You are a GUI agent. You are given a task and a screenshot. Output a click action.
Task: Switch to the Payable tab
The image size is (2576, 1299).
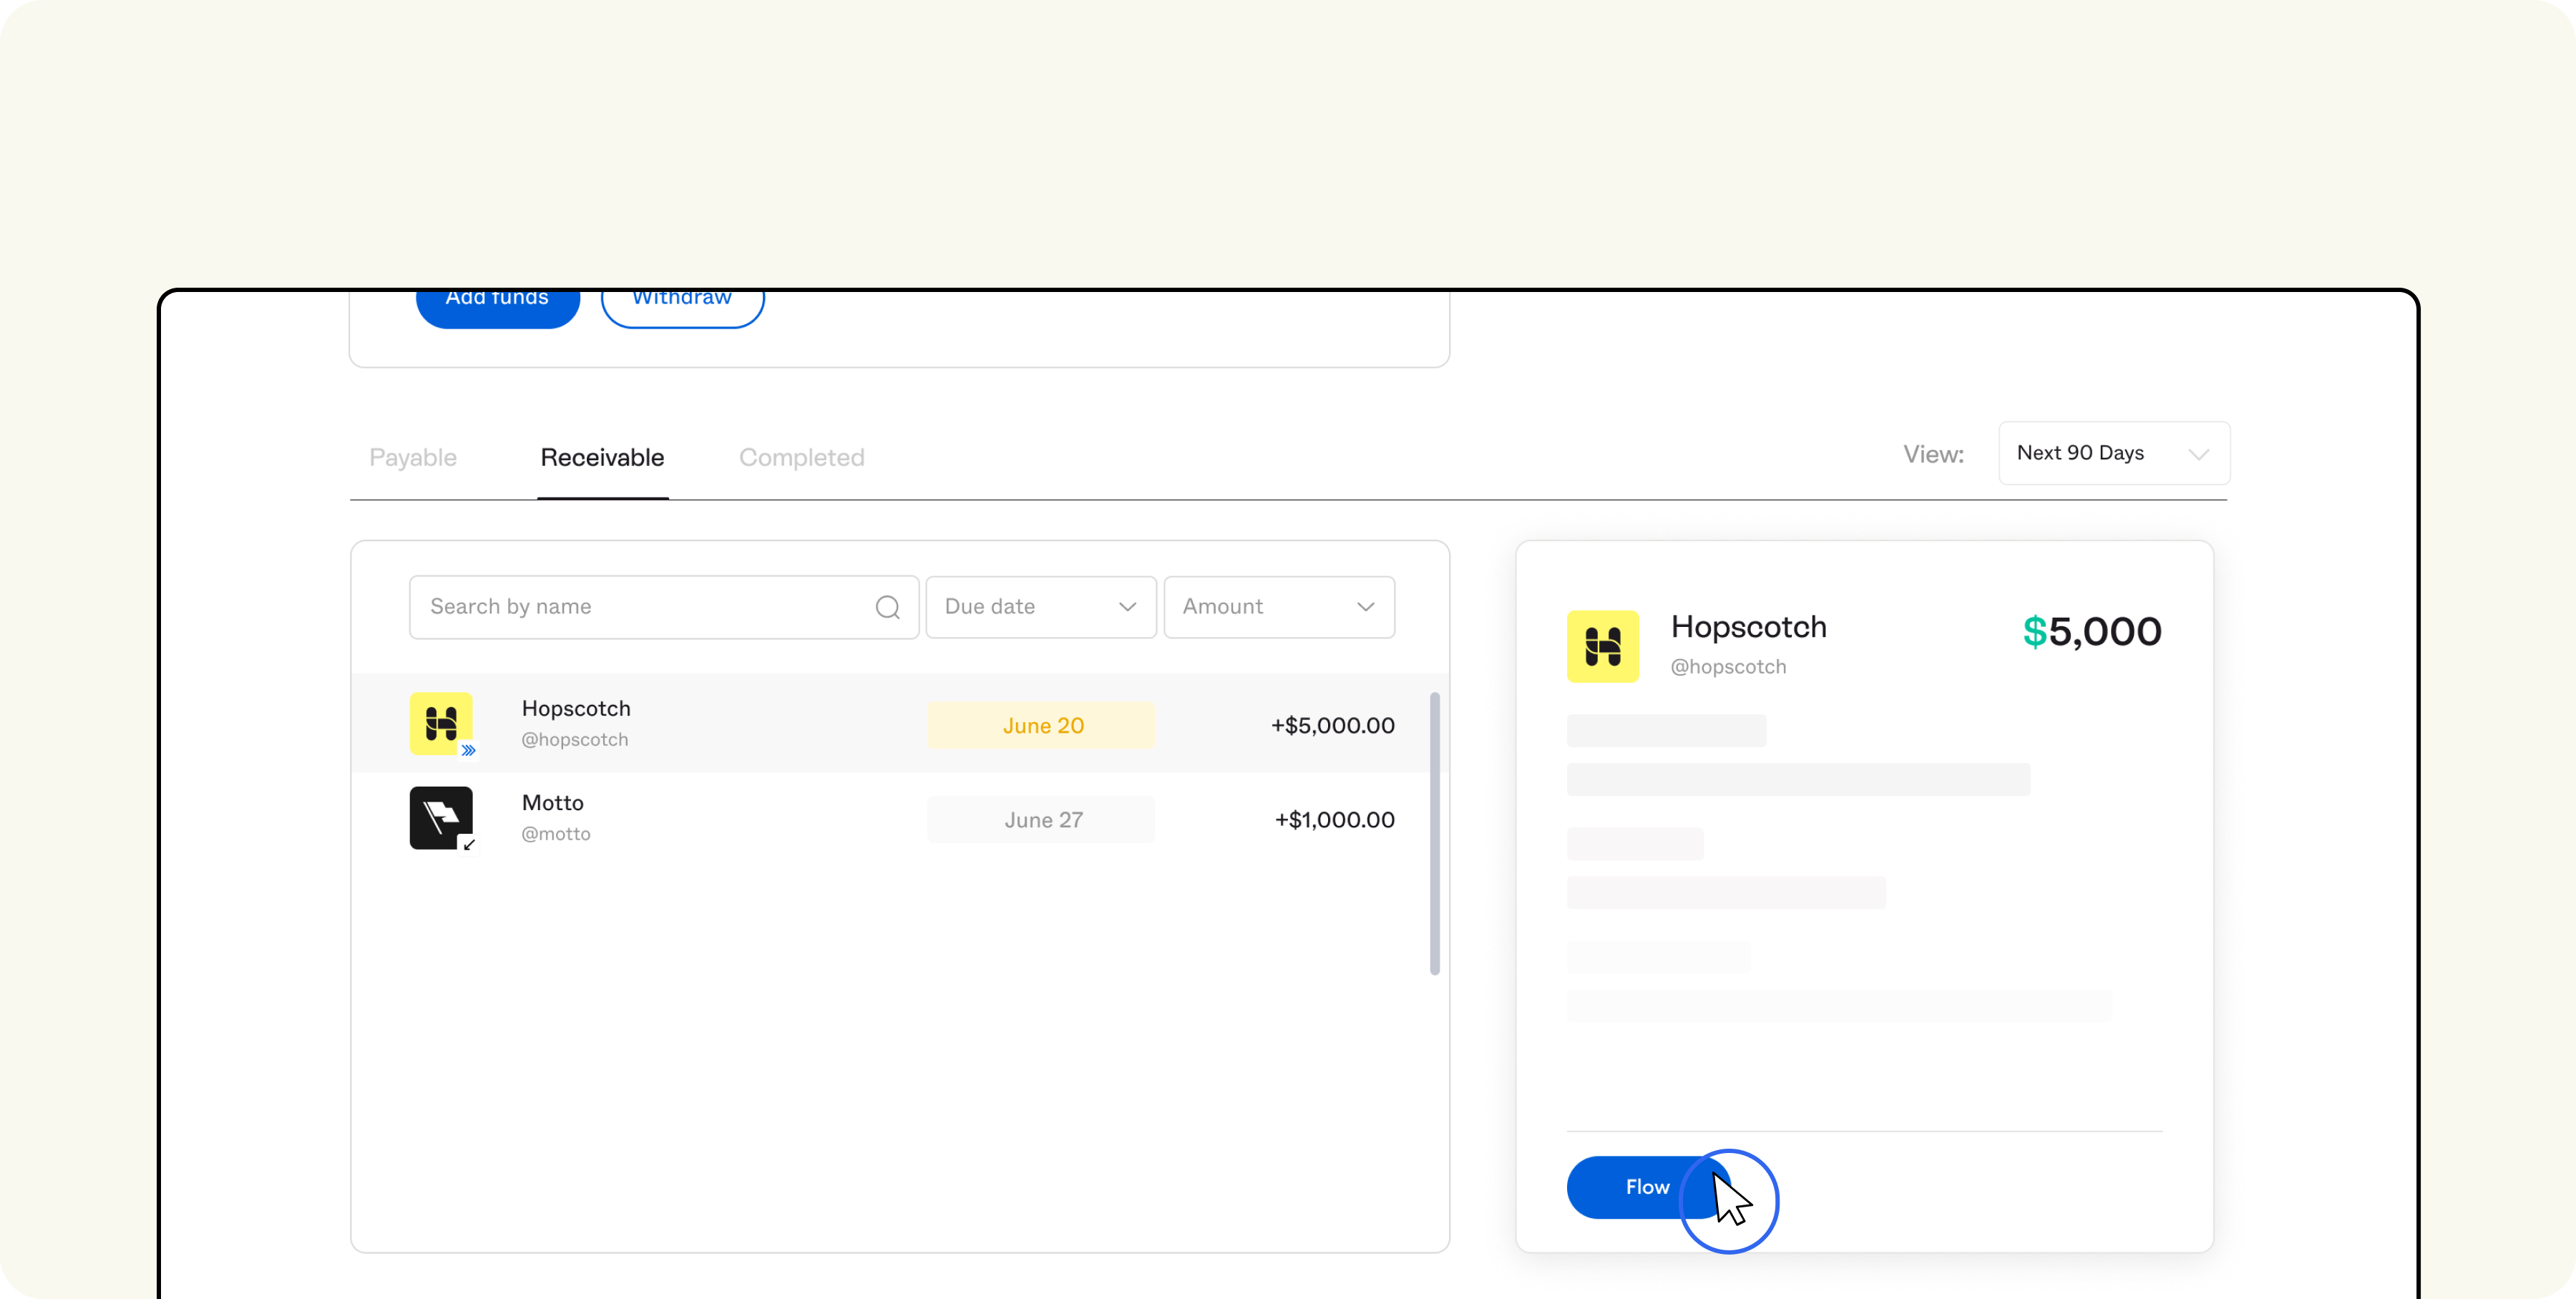tap(413, 458)
